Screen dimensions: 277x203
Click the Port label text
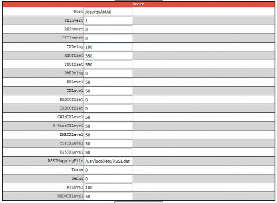pos(78,12)
